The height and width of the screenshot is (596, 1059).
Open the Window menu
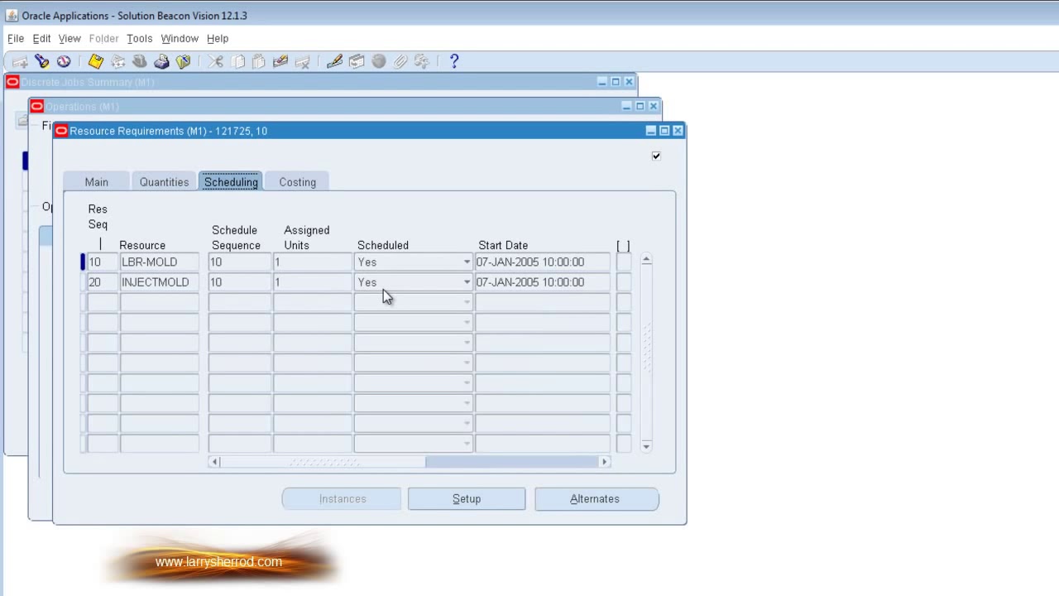point(180,38)
